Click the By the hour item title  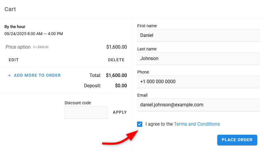(x=15, y=27)
